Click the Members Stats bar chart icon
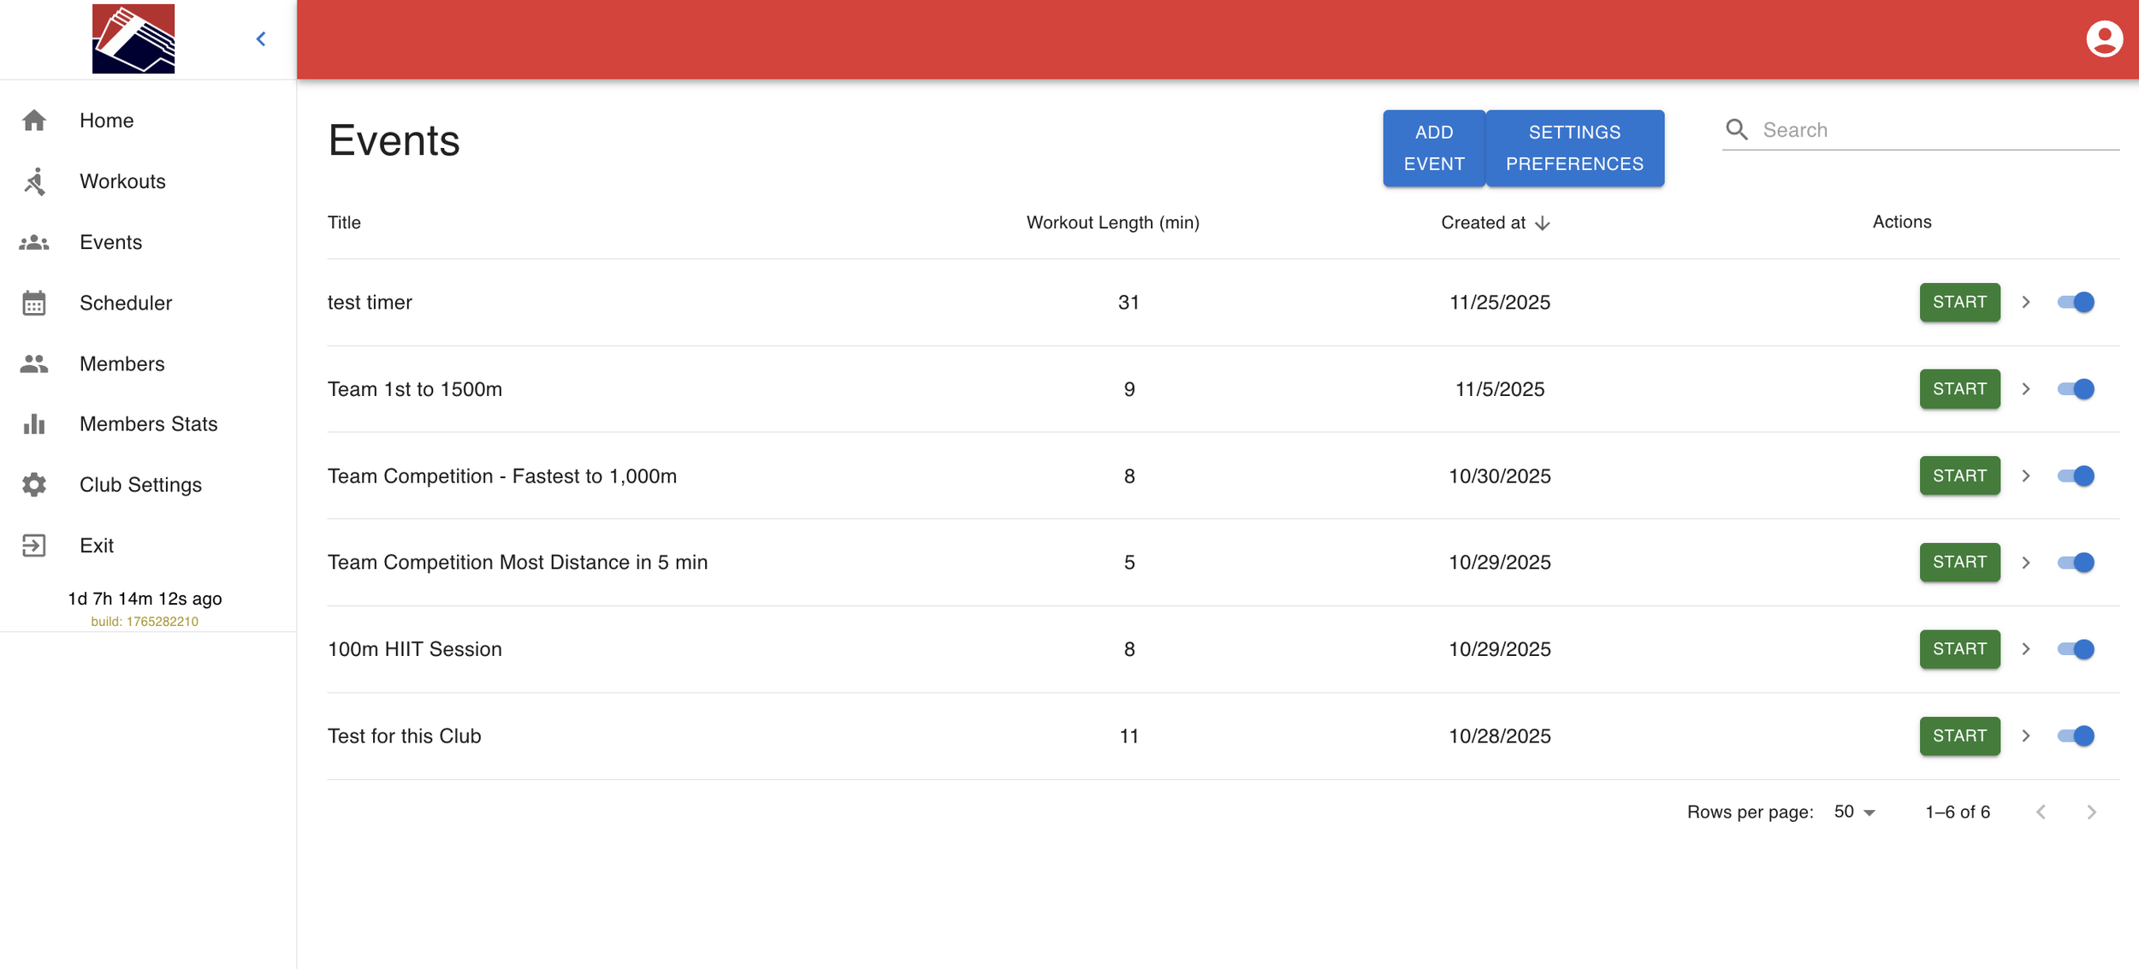The width and height of the screenshot is (2139, 969). [x=34, y=424]
